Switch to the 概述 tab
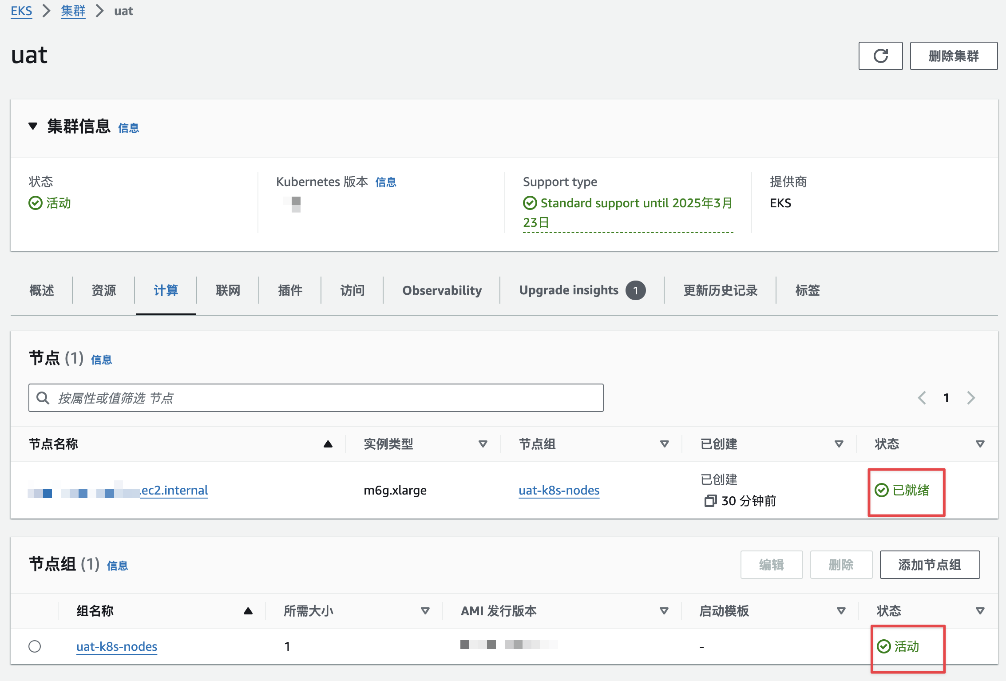Screen dimensions: 1006x681 [x=42, y=290]
